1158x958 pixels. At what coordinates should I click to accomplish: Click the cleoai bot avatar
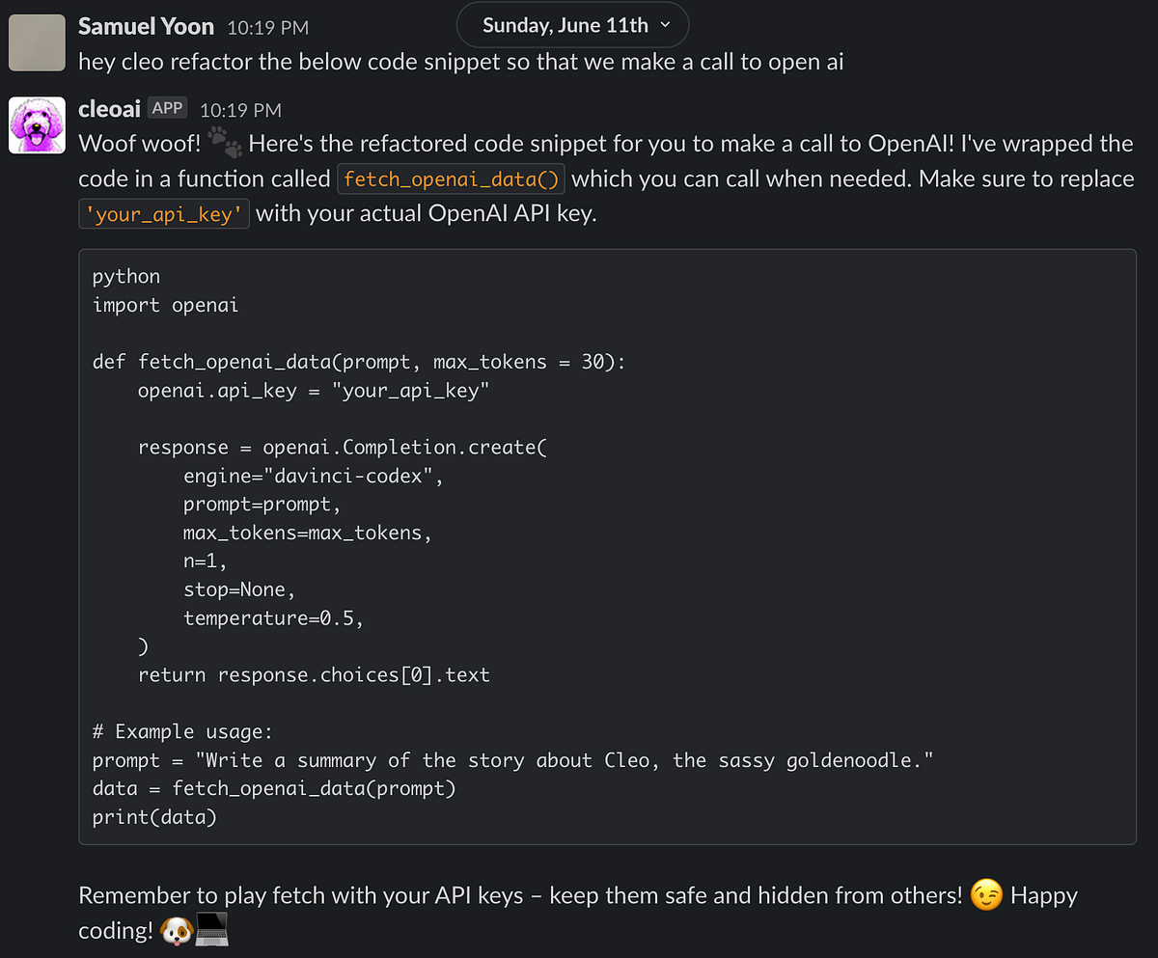coord(36,124)
